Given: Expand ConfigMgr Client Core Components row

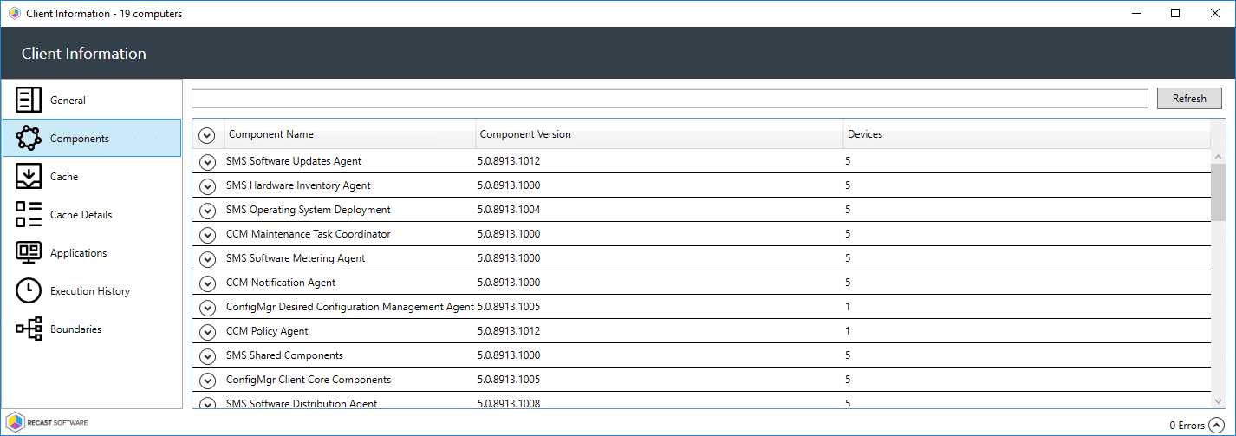Looking at the screenshot, I should tap(206, 380).
